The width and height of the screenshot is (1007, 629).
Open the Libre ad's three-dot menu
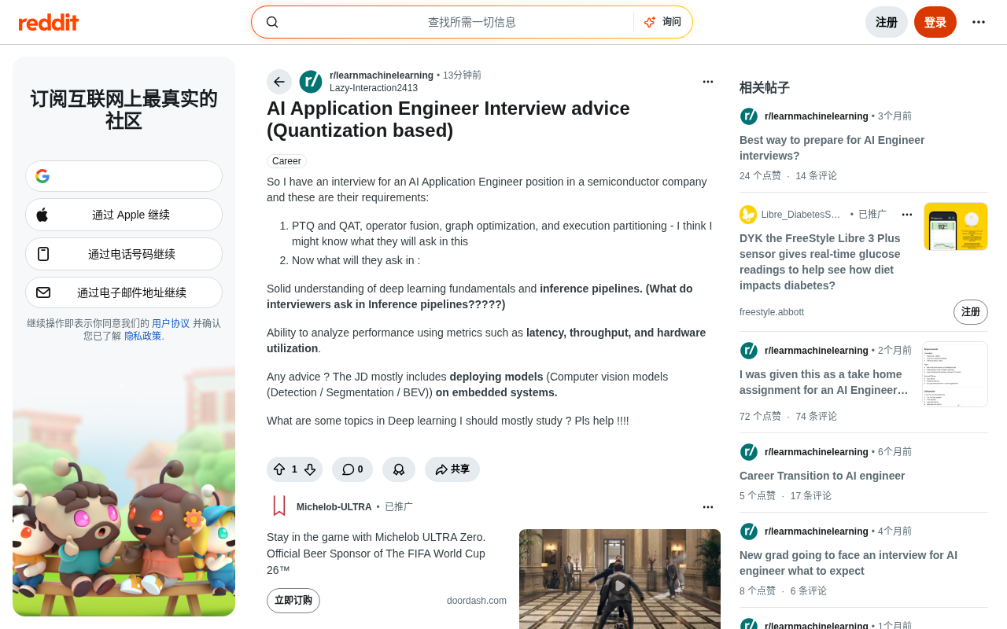point(907,215)
